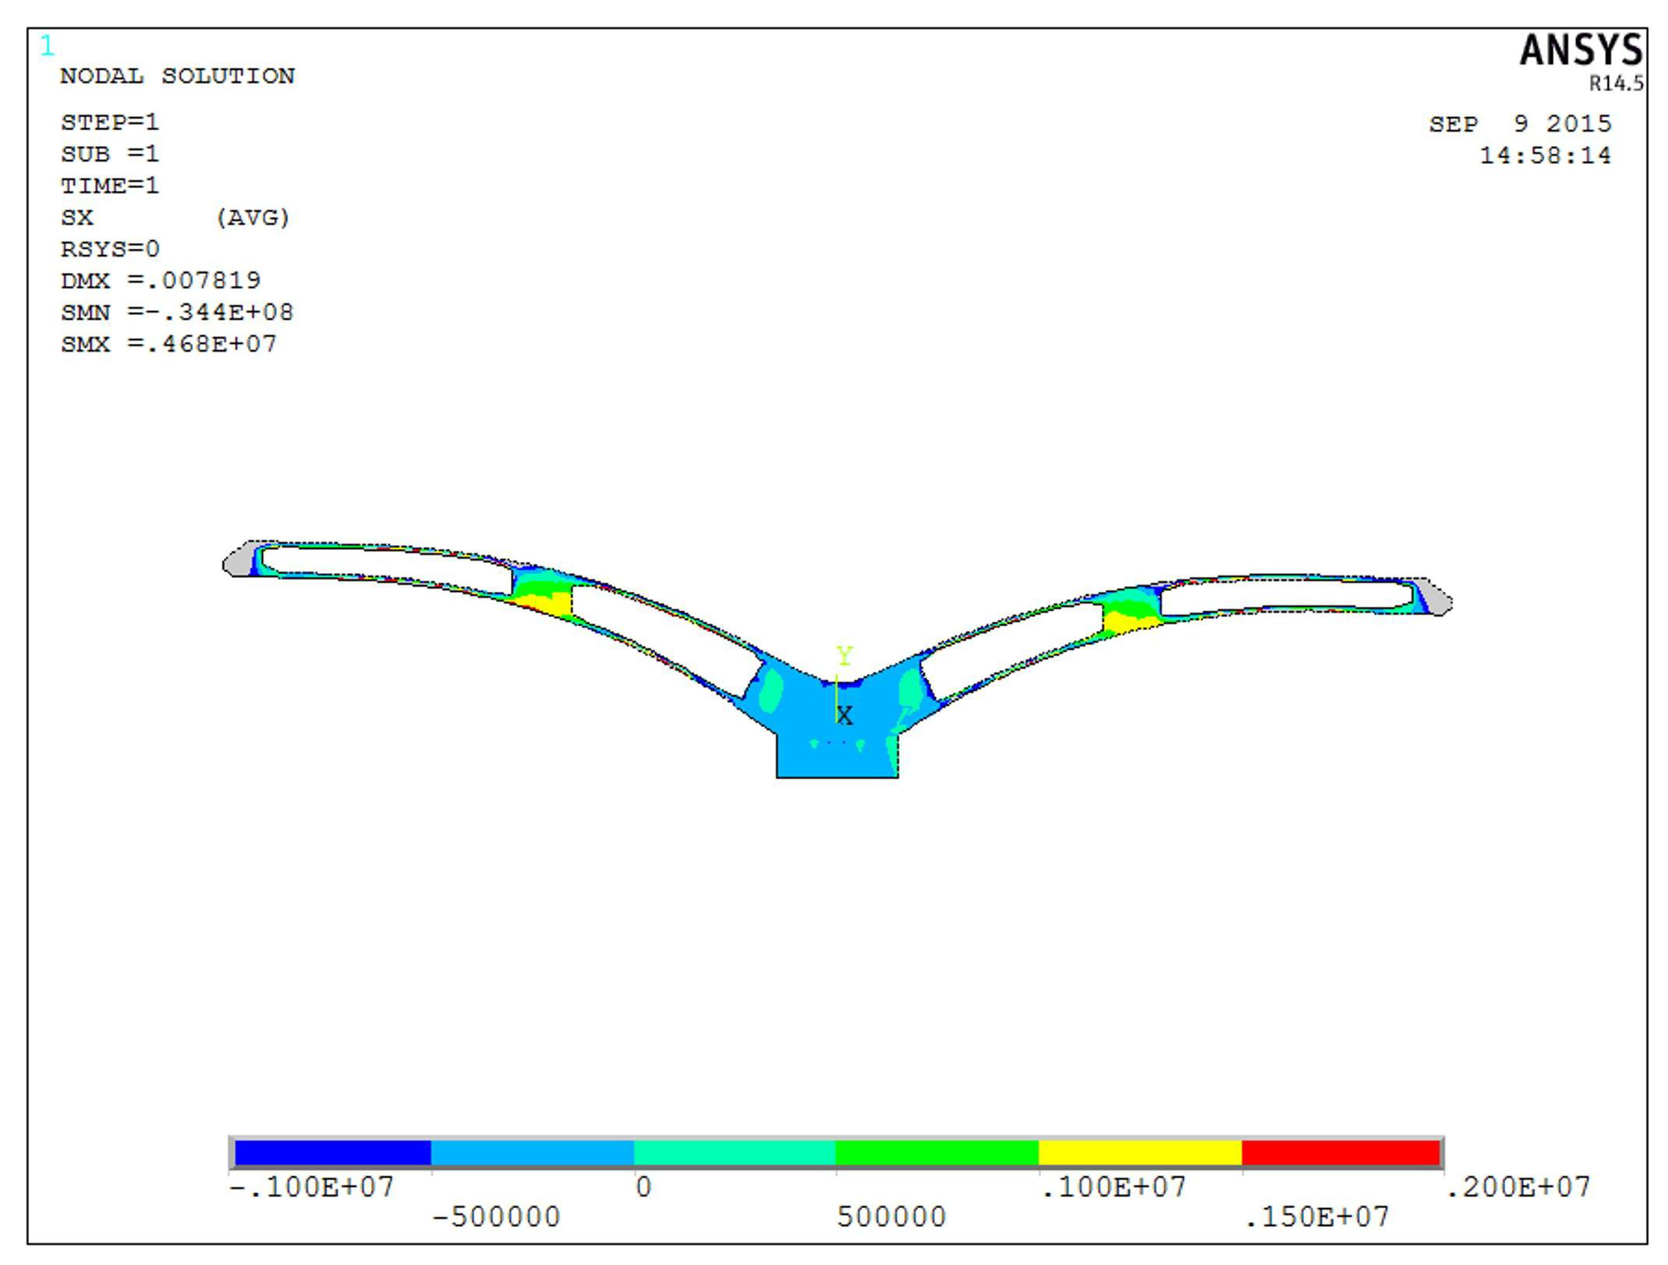Click the .200E+07 legend label

pos(1517,1187)
